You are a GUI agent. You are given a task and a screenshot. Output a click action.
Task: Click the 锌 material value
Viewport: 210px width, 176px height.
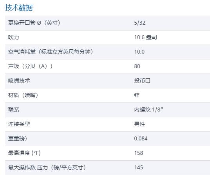[137, 95]
